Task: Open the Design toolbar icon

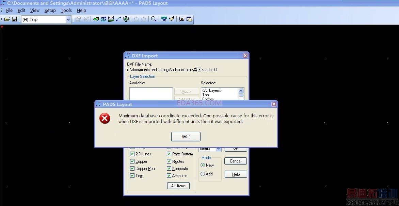Action: 103,19
